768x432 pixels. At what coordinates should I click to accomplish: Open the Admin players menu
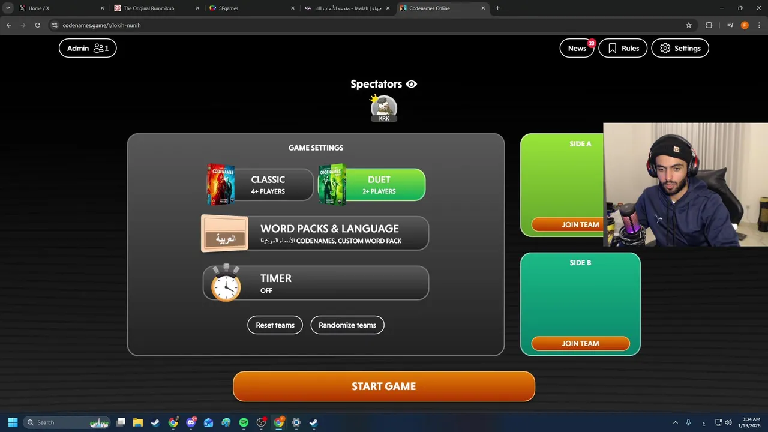88,48
